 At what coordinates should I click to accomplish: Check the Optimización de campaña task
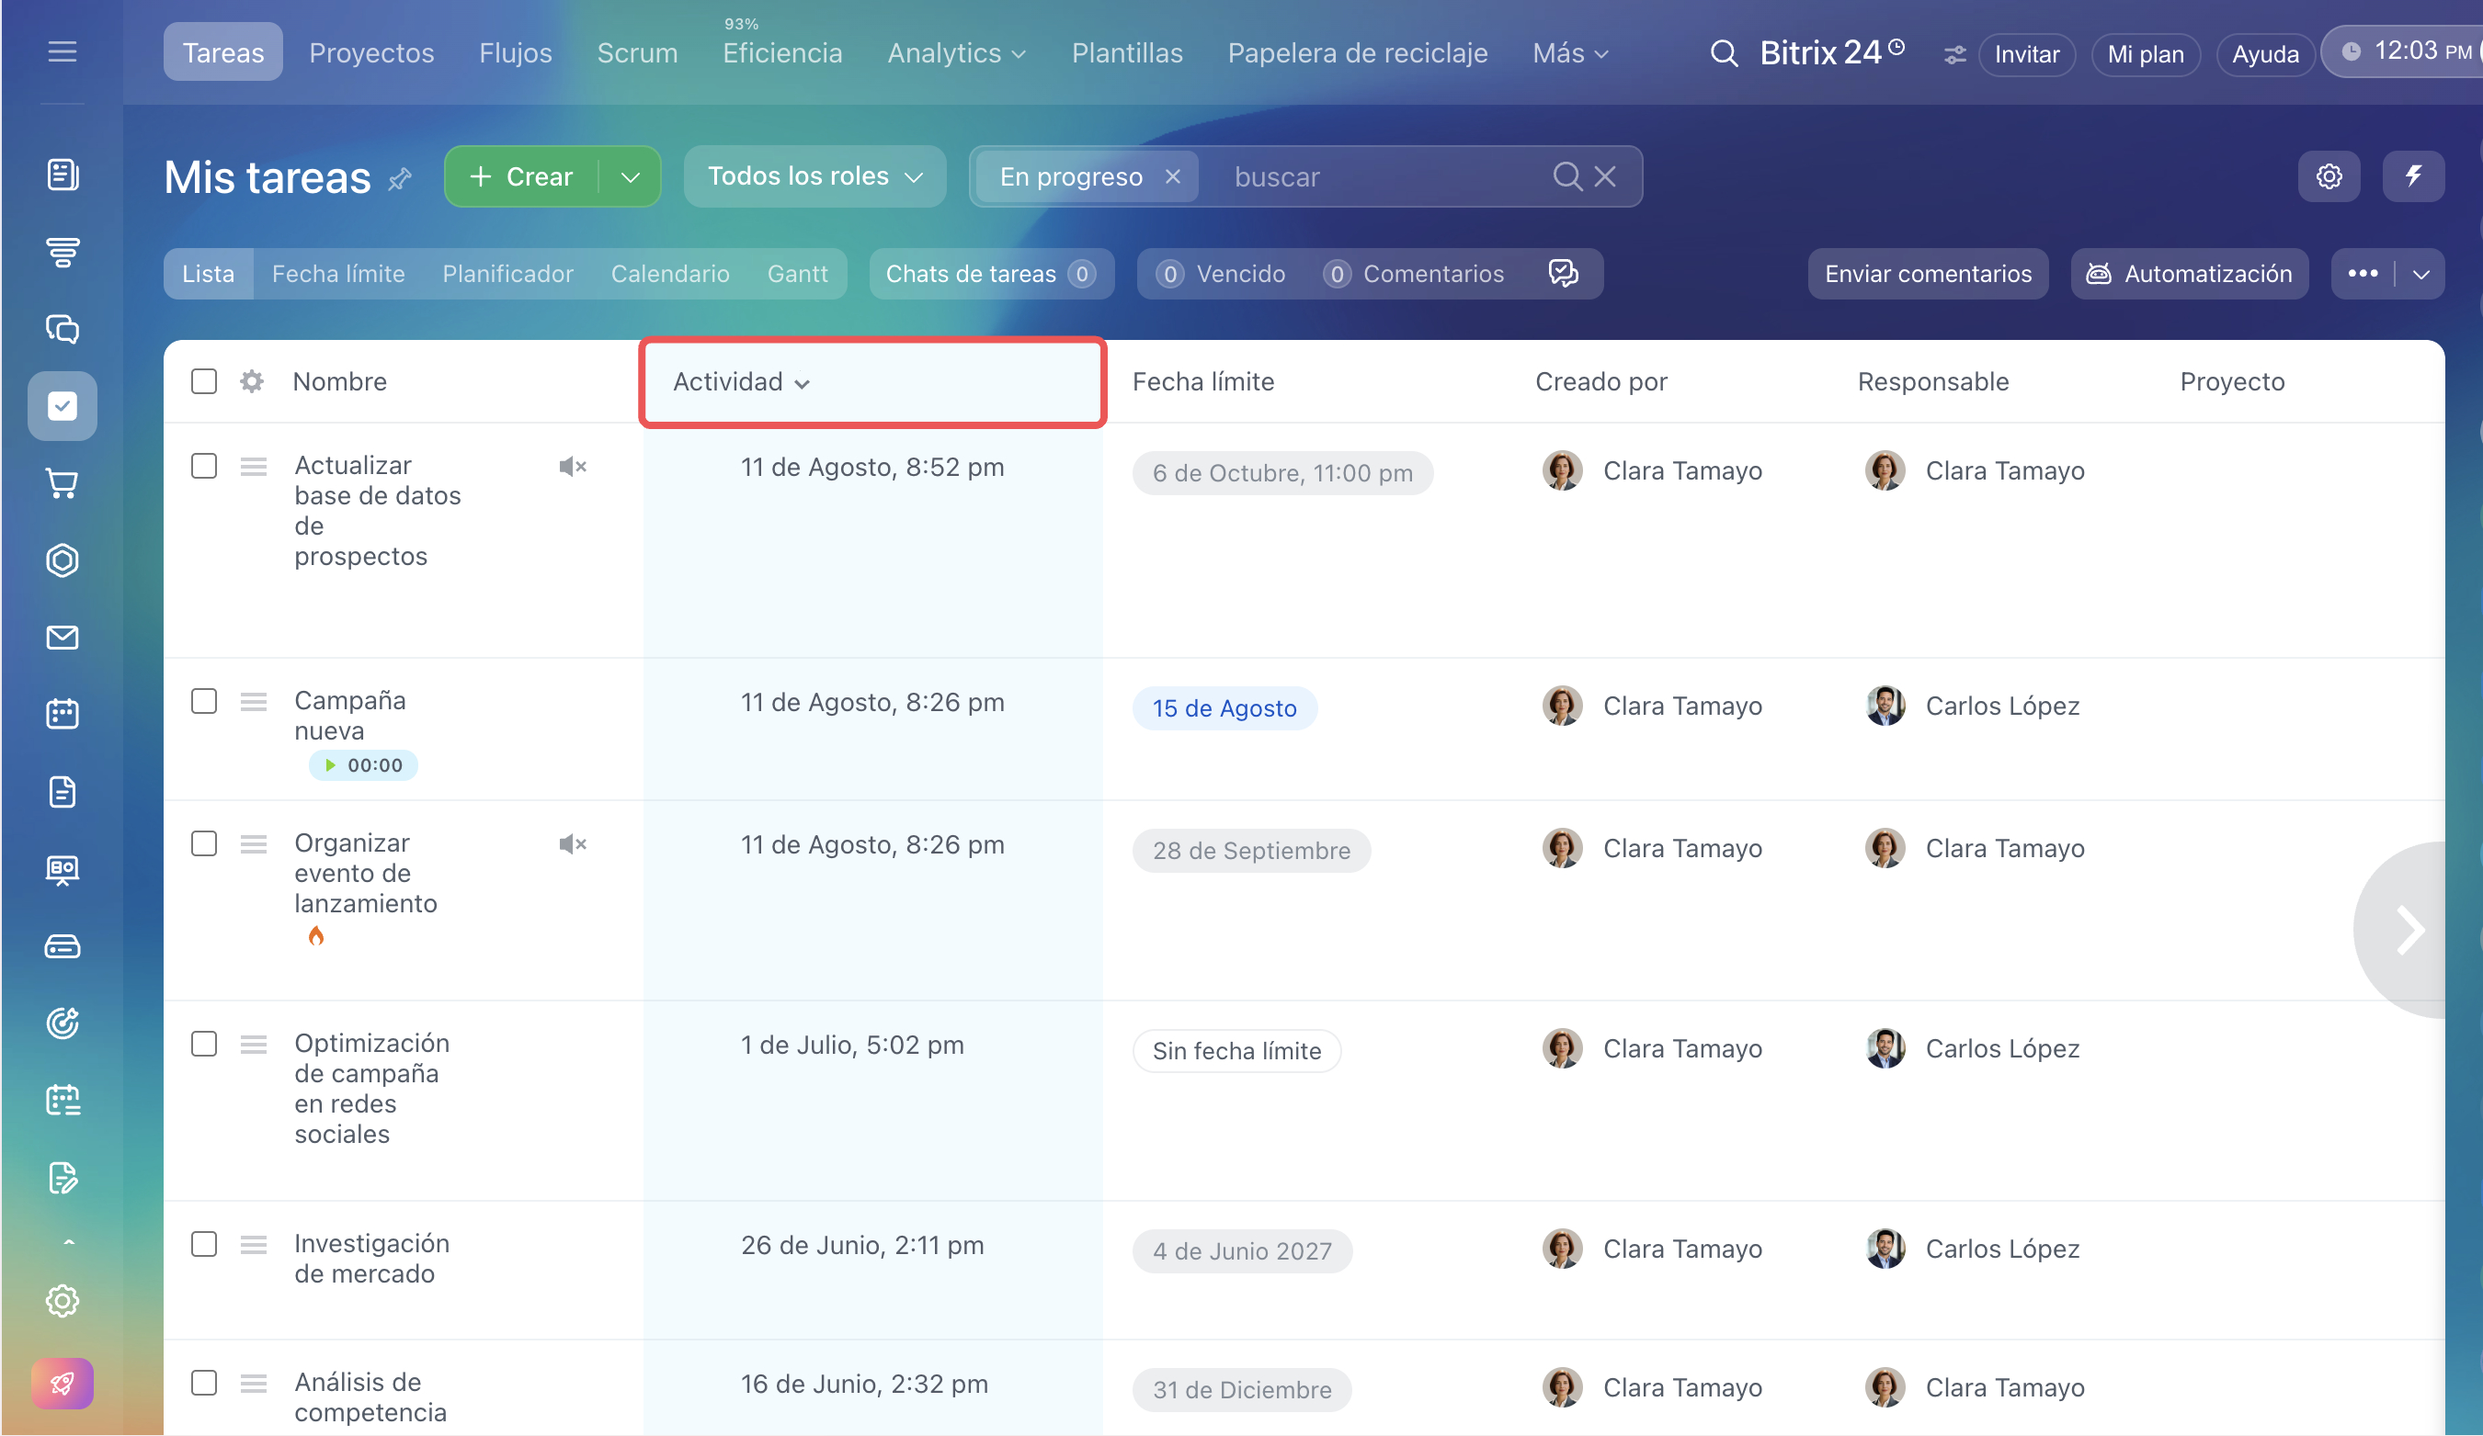pyautogui.click(x=204, y=1044)
